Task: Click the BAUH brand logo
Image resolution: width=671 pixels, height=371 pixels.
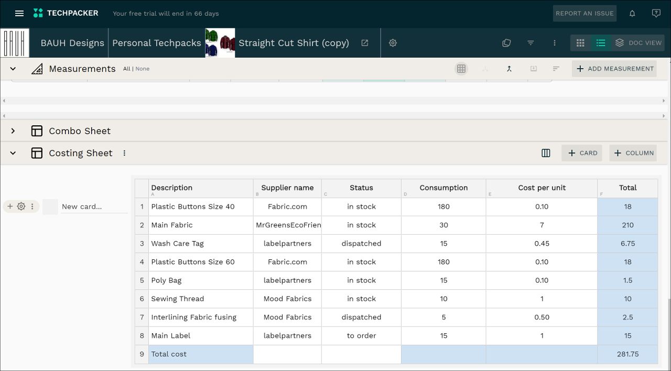Action: tap(15, 43)
